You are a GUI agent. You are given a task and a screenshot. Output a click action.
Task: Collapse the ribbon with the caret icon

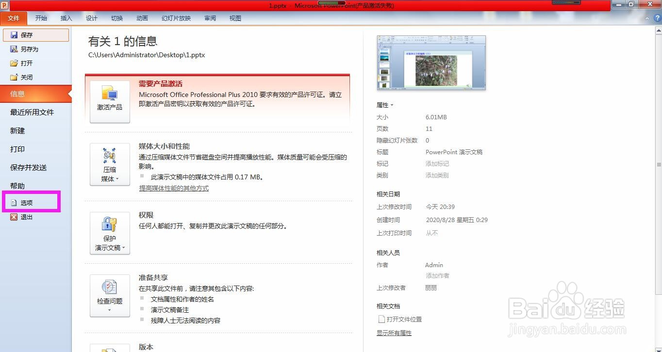click(x=647, y=18)
